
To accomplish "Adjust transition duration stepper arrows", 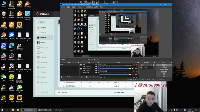I will tap(154, 68).
